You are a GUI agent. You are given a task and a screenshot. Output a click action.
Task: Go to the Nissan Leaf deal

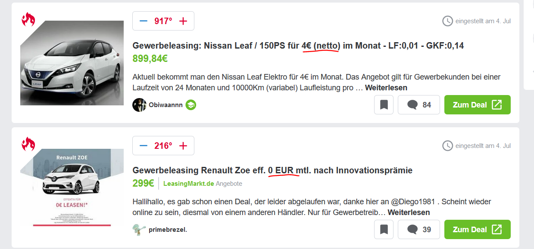[477, 105]
